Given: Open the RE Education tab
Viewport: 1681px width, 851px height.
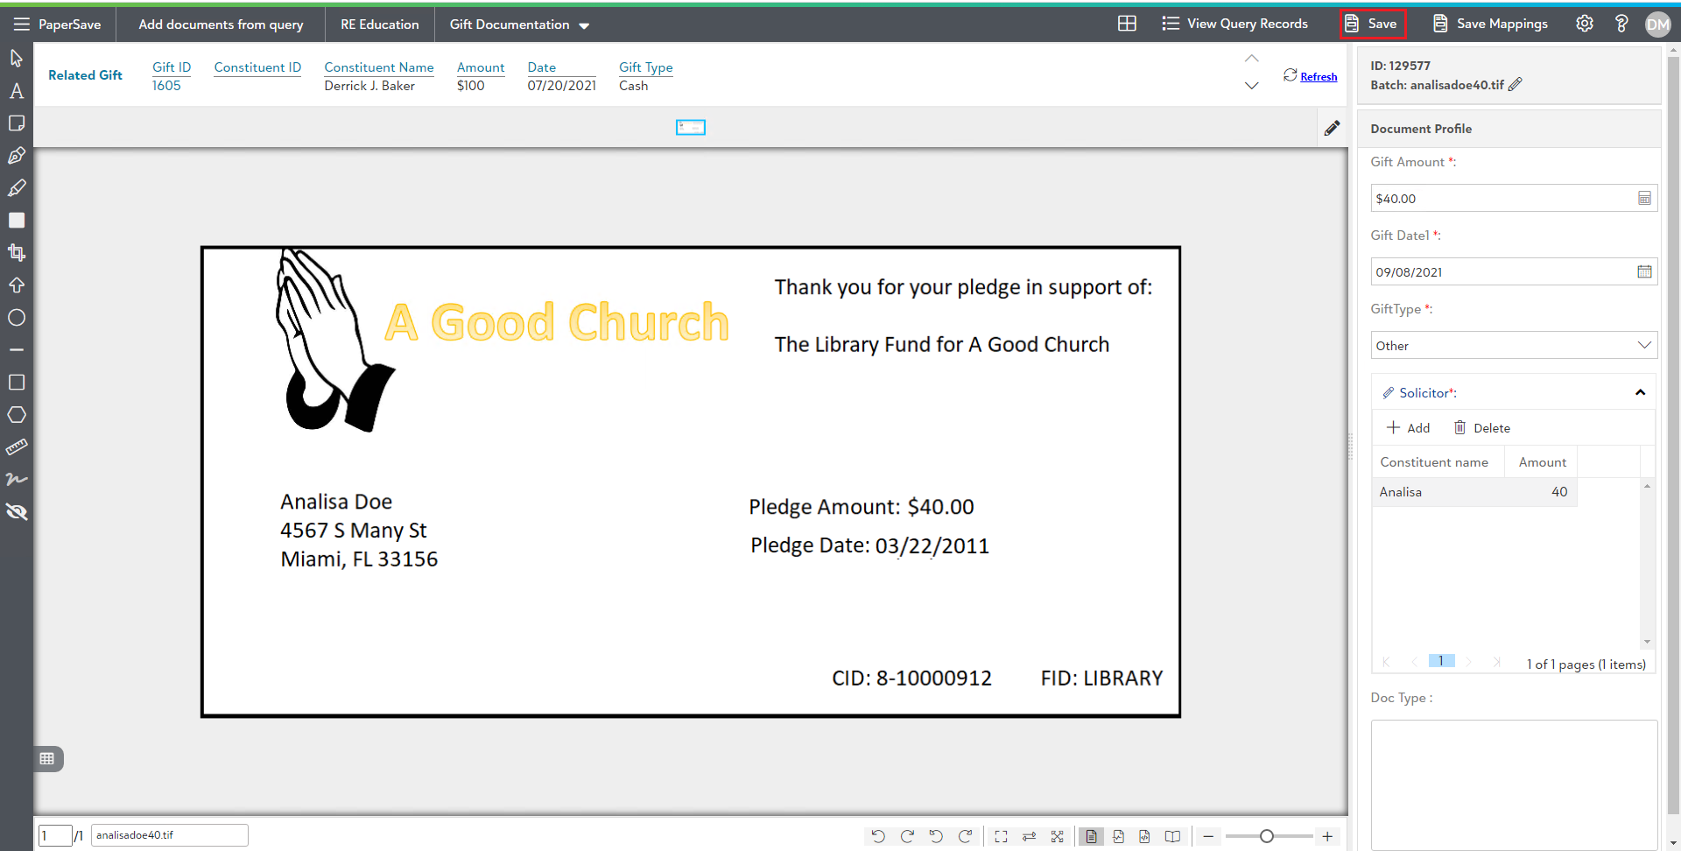Looking at the screenshot, I should point(379,25).
